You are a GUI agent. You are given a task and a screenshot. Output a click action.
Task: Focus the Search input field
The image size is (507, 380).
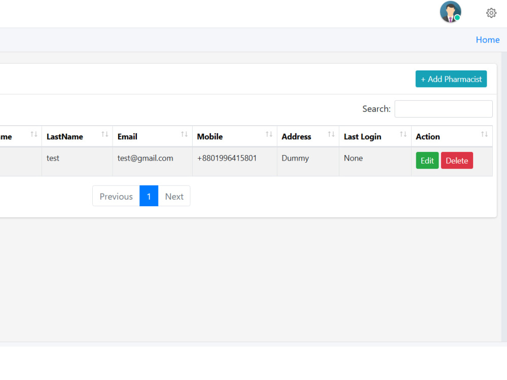(x=444, y=109)
